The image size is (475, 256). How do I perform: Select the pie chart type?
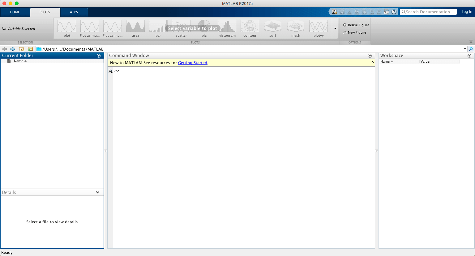pyautogui.click(x=204, y=29)
